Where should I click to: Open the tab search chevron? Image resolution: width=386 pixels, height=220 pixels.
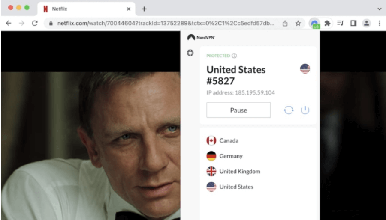380,9
